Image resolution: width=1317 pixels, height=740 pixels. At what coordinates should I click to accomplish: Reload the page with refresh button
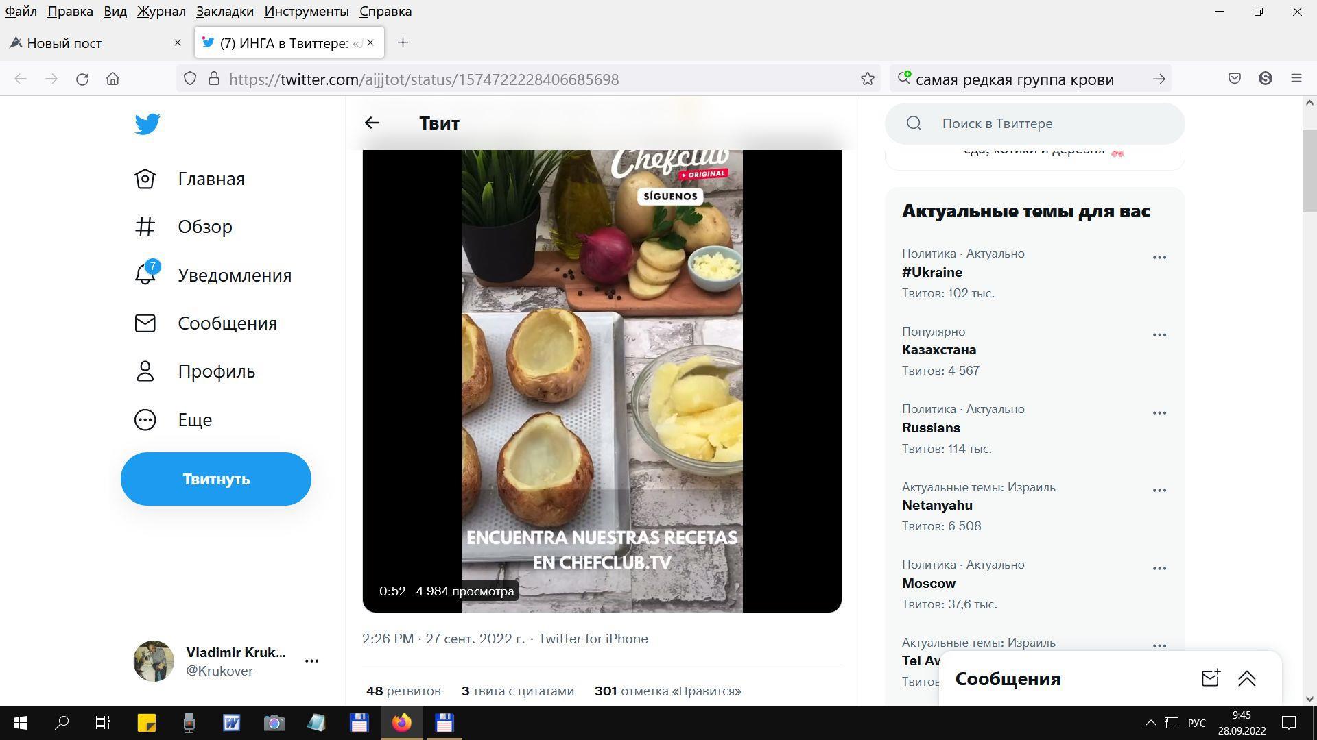pos(82,79)
